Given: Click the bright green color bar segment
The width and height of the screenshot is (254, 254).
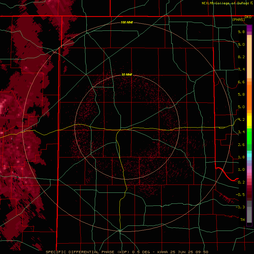Looking at the screenshot, I should [x=249, y=136].
